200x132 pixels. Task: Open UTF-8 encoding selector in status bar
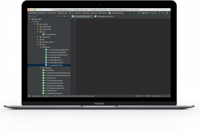[x=148, y=96]
